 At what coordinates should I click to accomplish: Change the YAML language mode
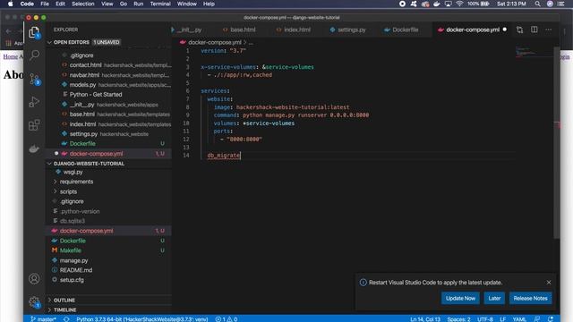tap(519, 319)
